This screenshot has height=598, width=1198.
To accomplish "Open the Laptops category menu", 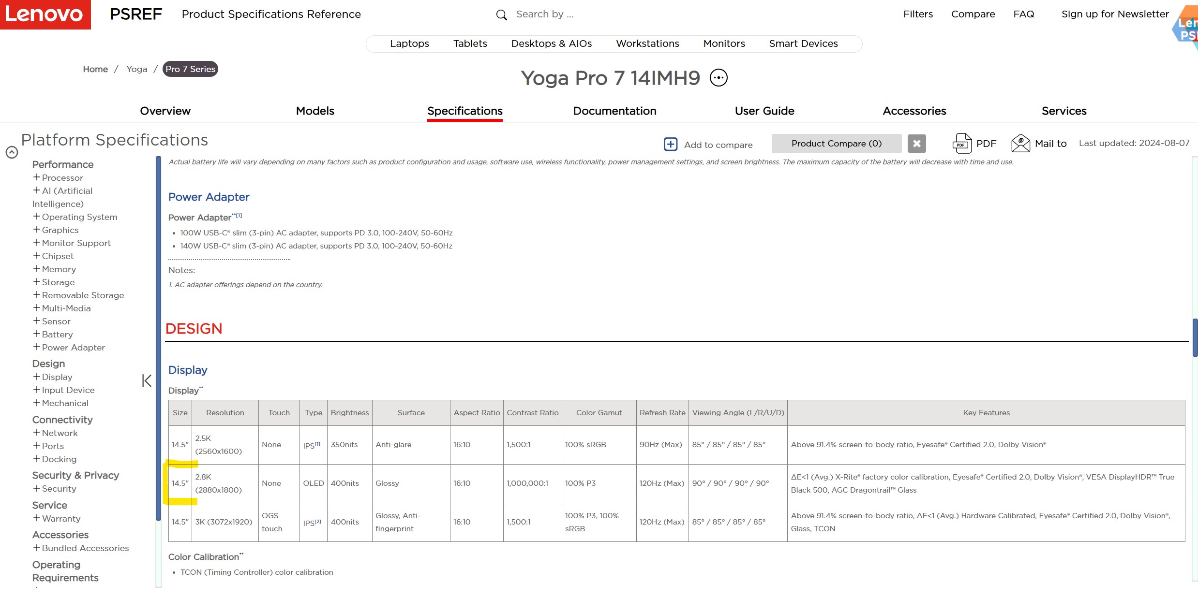I will [409, 44].
